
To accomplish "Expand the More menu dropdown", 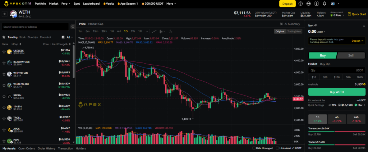I will coord(172,4).
